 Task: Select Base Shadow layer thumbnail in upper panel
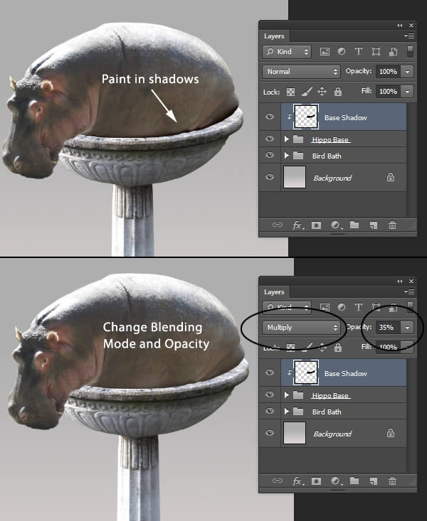(x=306, y=117)
